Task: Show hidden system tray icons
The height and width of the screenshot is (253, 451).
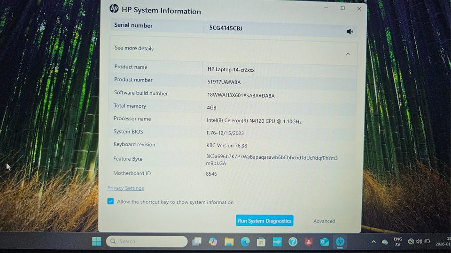Action: (x=373, y=242)
